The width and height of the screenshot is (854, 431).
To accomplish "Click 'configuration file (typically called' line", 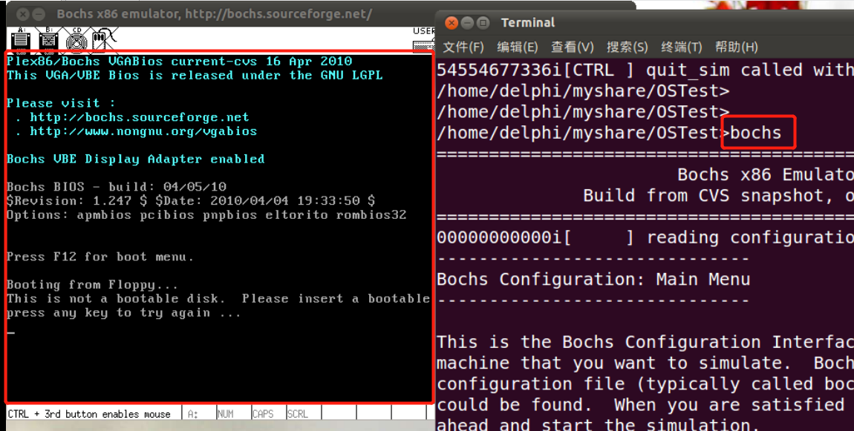I will pyautogui.click(x=645, y=384).
